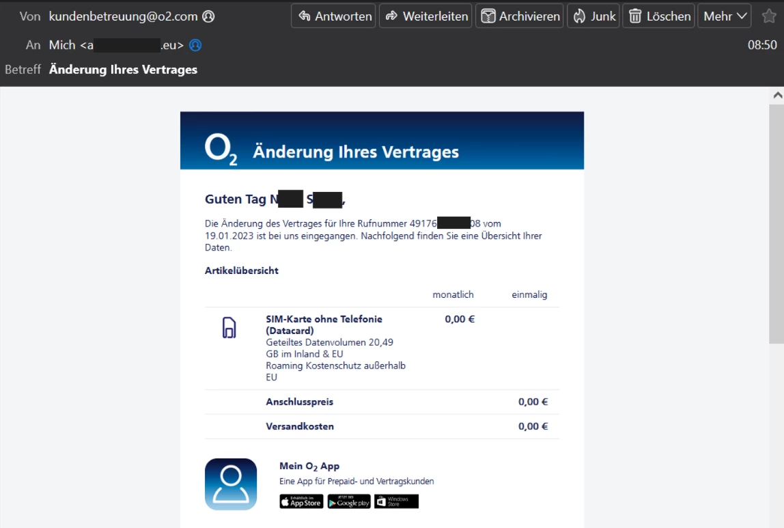Select the Artikelübersicht heading
Image resolution: width=784 pixels, height=528 pixels.
(x=242, y=270)
